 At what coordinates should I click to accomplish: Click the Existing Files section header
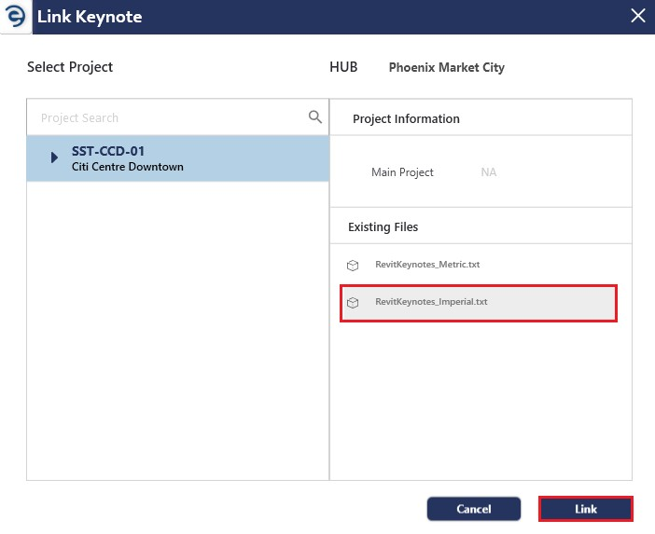tap(383, 227)
